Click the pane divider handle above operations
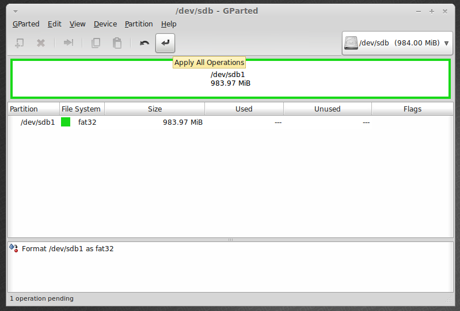 [230, 240]
